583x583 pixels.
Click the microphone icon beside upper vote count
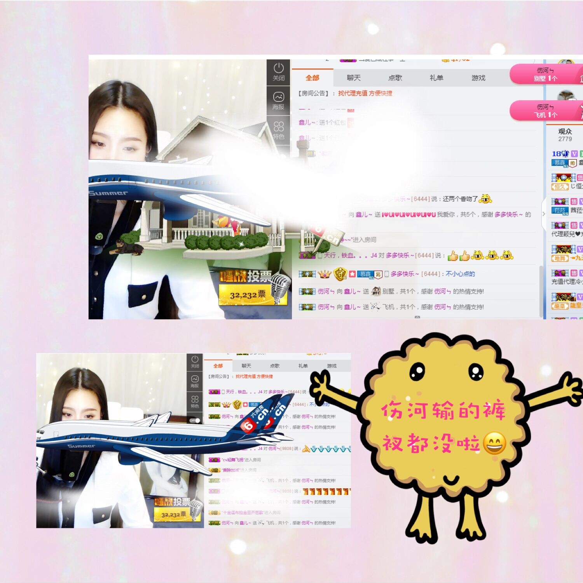[x=280, y=288]
